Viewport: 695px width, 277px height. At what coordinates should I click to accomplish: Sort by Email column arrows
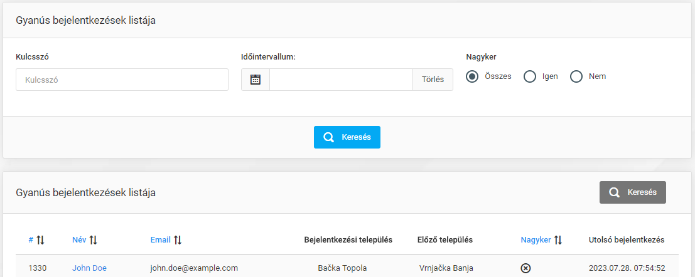[178, 240]
